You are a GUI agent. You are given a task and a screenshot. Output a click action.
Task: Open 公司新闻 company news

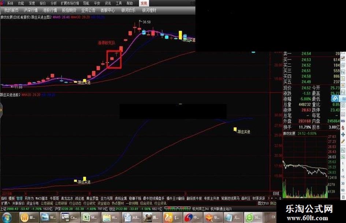pyautogui.click(x=47, y=203)
